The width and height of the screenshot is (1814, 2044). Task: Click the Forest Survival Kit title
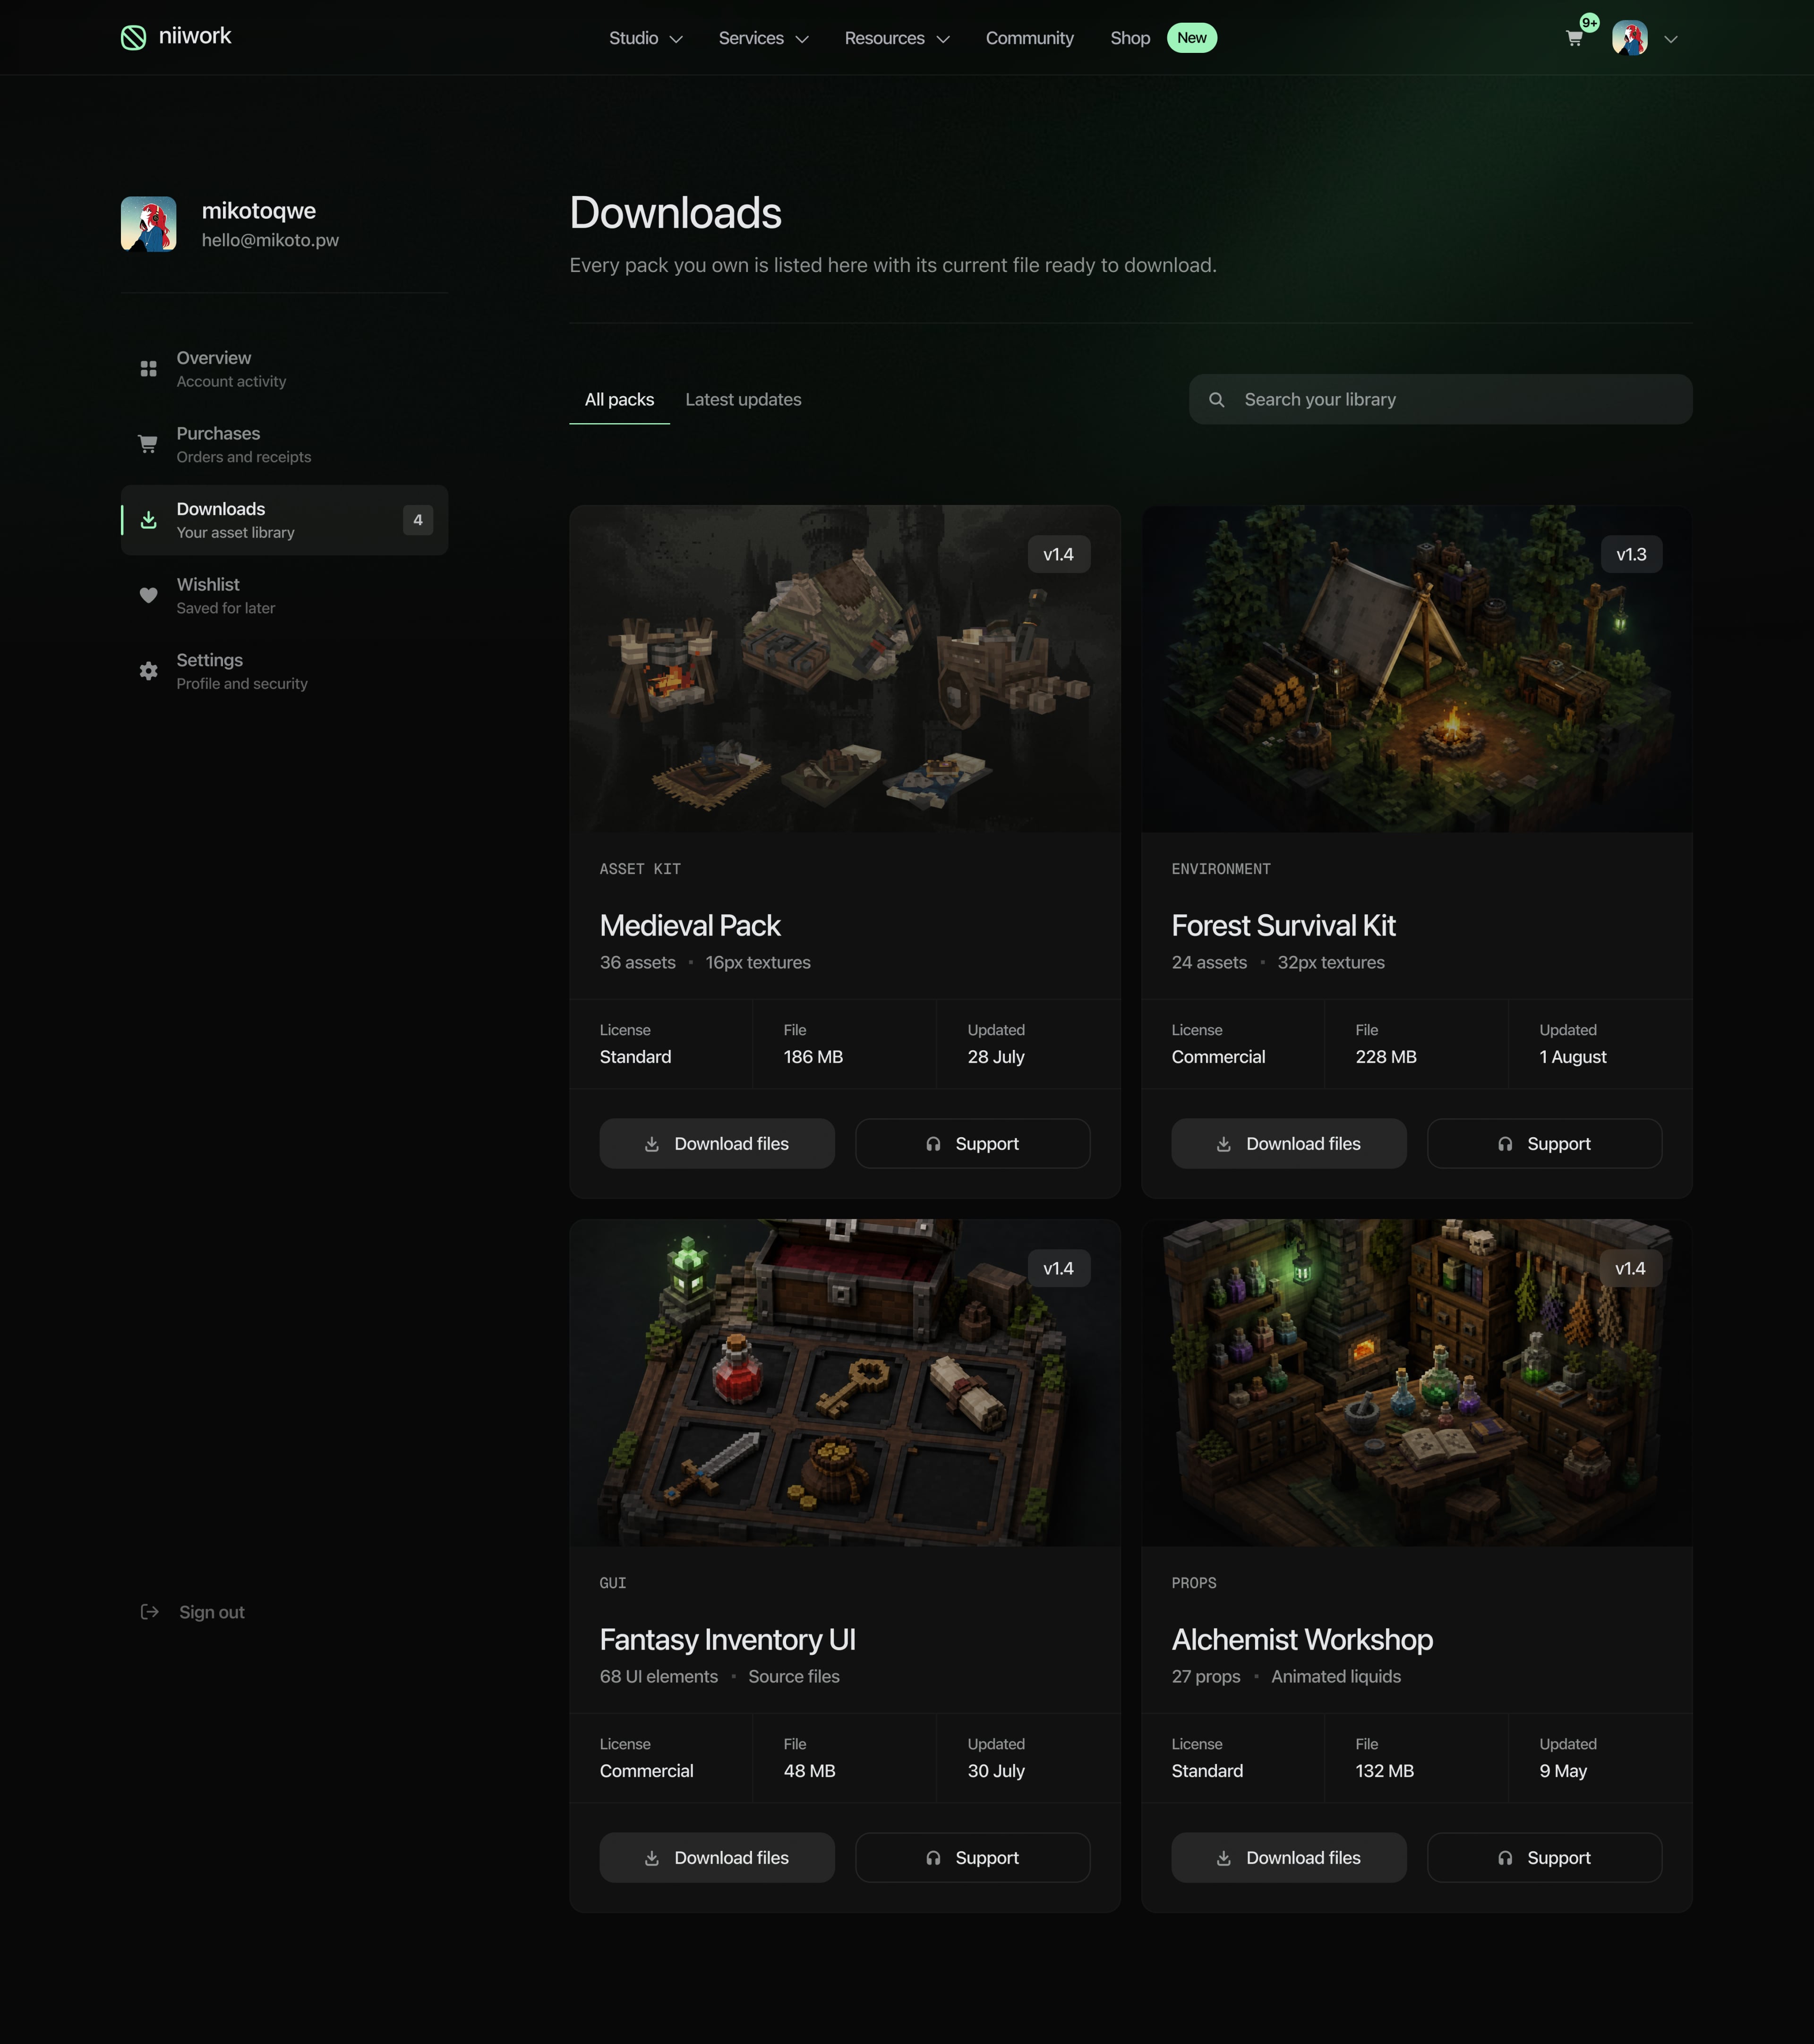click(x=1283, y=926)
